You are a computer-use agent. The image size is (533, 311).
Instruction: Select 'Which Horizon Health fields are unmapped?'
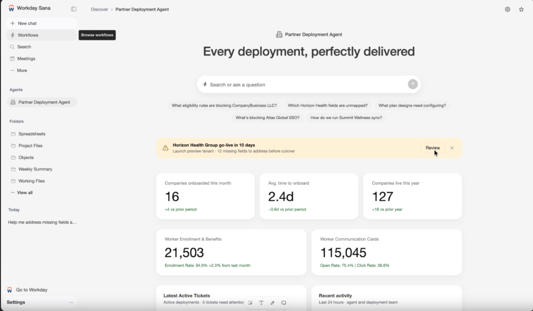[x=328, y=105]
